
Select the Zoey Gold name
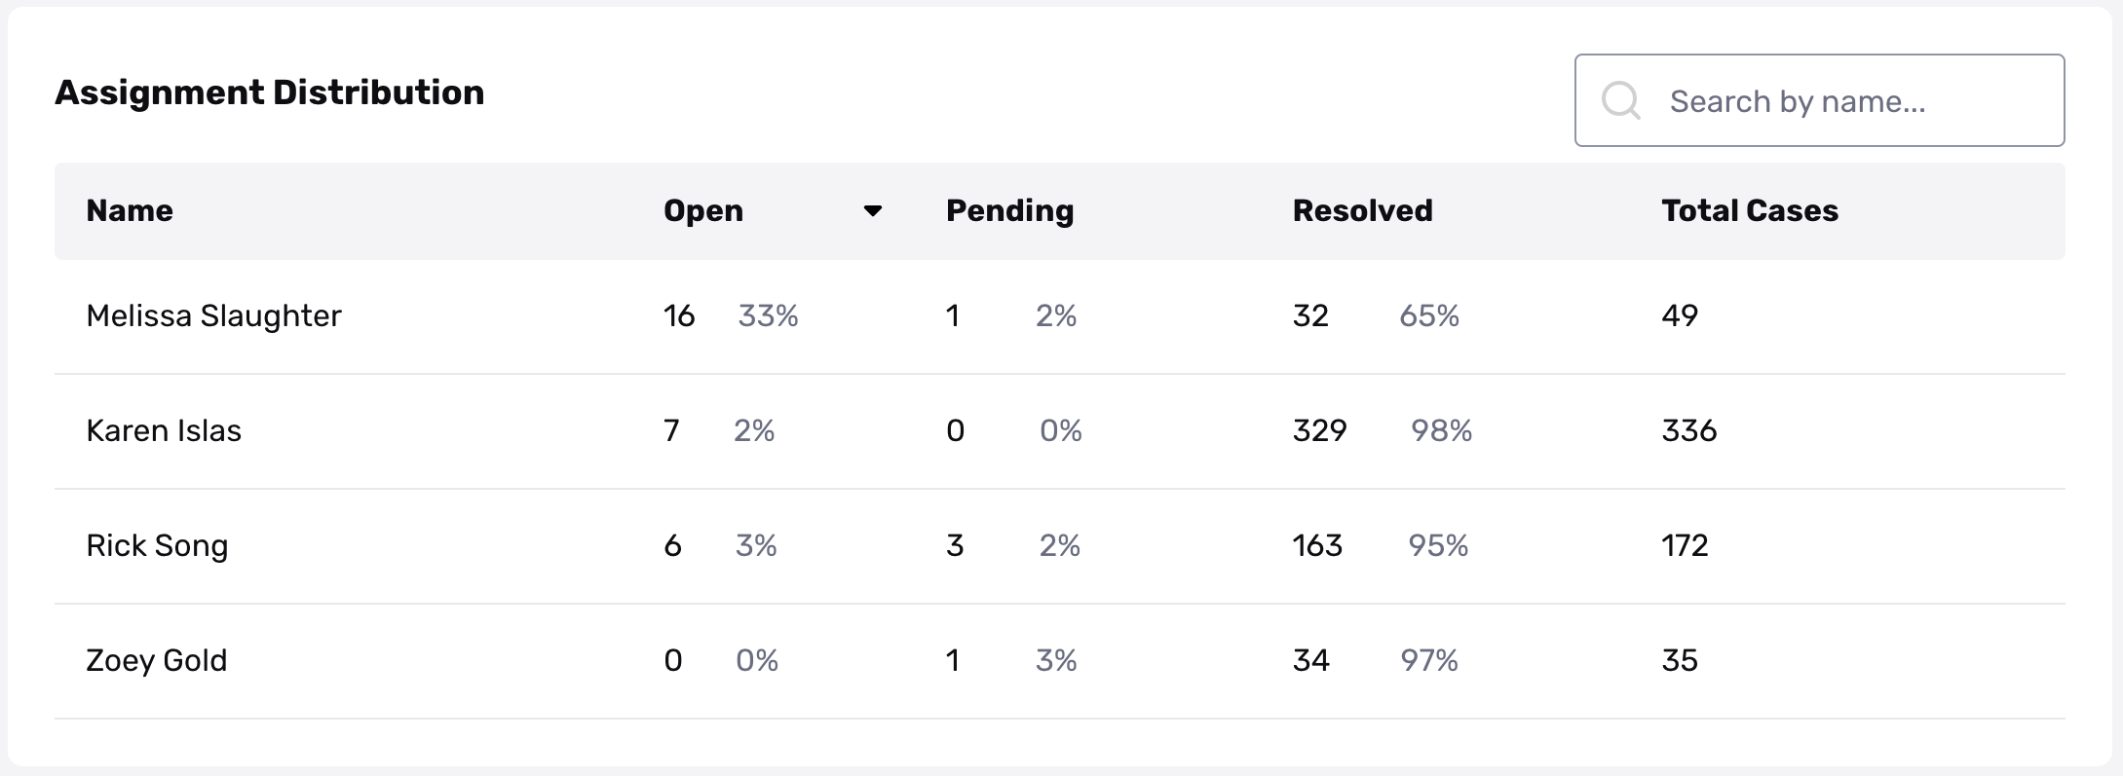click(156, 661)
